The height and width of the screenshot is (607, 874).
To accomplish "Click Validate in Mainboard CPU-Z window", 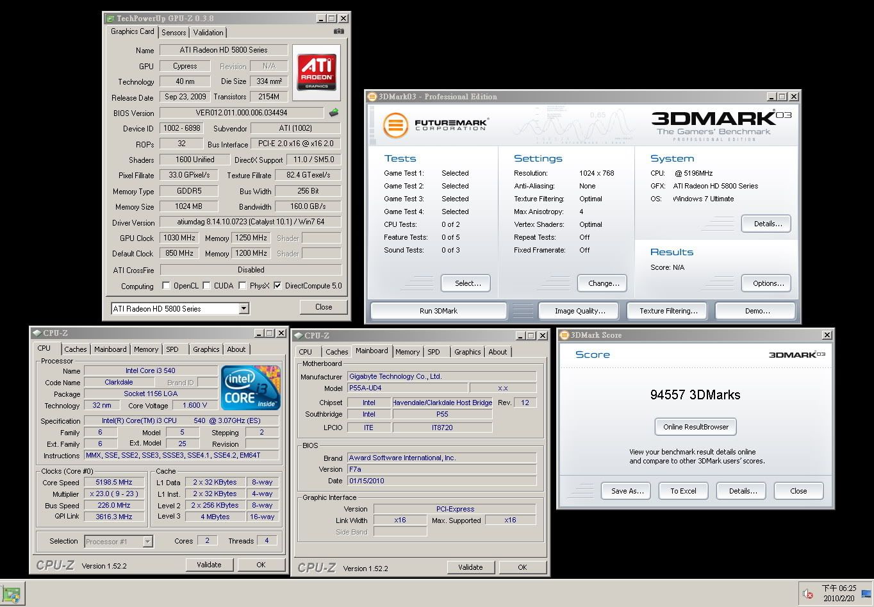I will [470, 567].
